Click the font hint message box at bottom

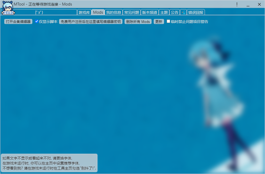pos(49,163)
